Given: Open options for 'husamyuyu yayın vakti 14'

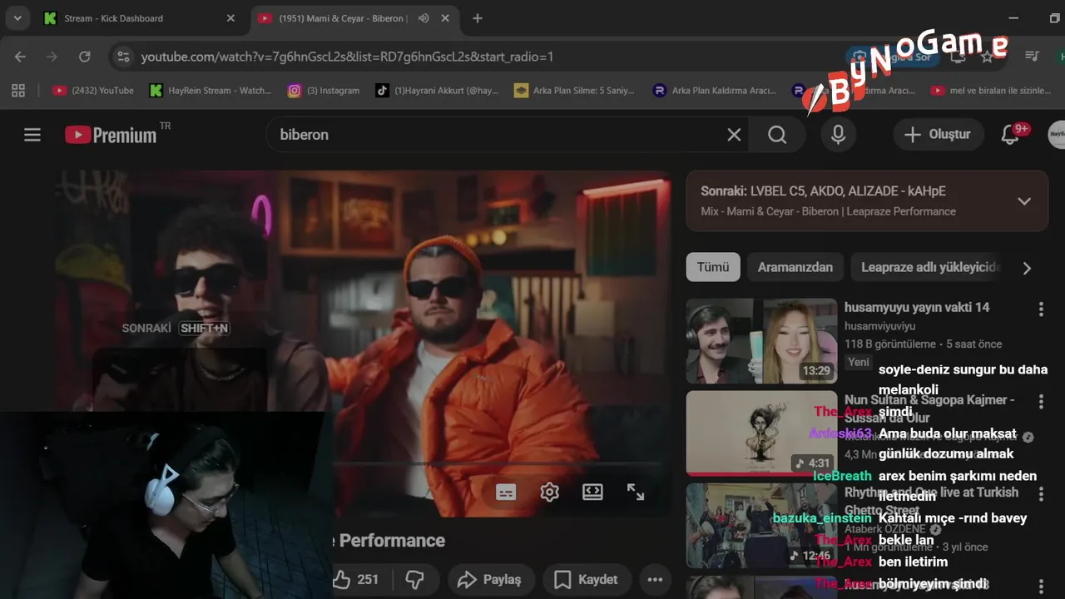Looking at the screenshot, I should click(1040, 309).
